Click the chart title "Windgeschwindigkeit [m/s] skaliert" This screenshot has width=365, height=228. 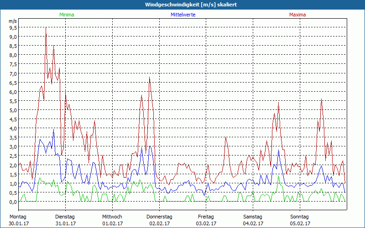click(x=191, y=5)
